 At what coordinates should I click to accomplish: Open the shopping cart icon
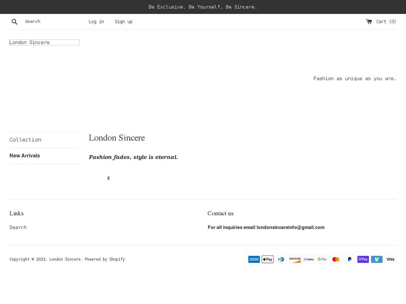point(368,22)
